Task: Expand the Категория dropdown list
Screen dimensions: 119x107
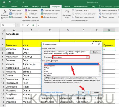Action: coord(88,57)
